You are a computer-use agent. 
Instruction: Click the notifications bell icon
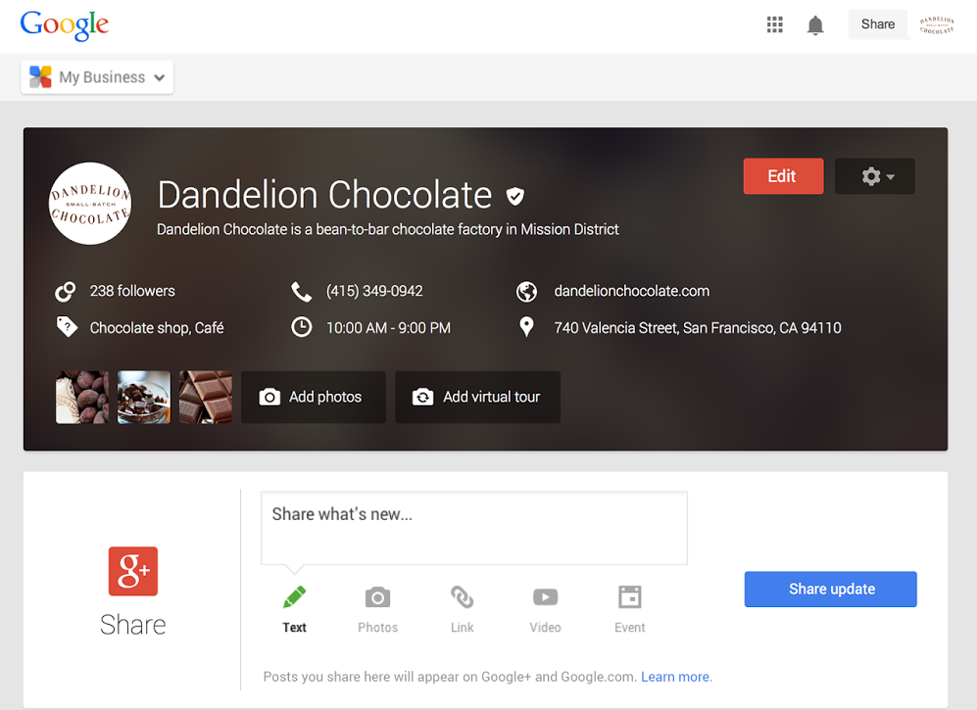point(815,25)
